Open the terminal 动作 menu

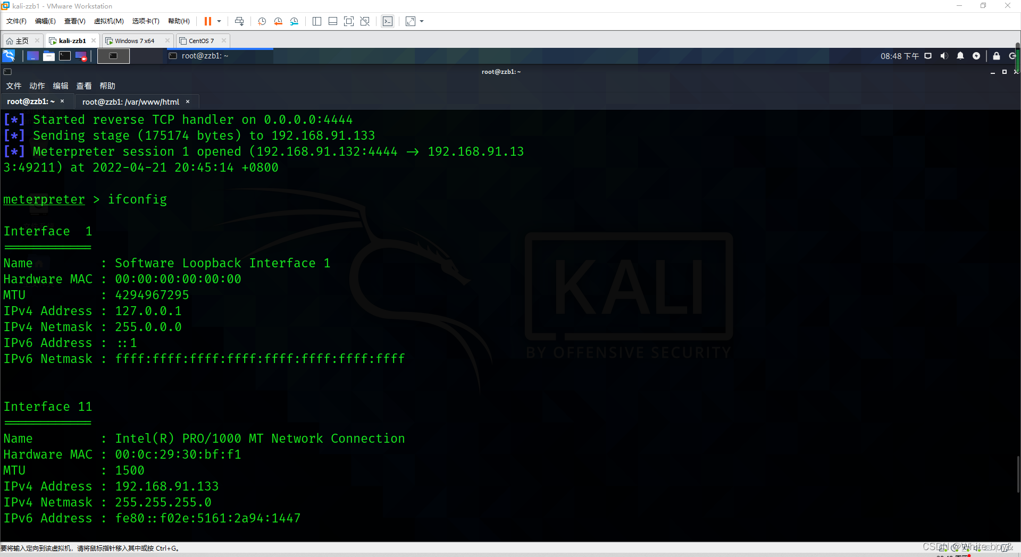pyautogui.click(x=37, y=86)
